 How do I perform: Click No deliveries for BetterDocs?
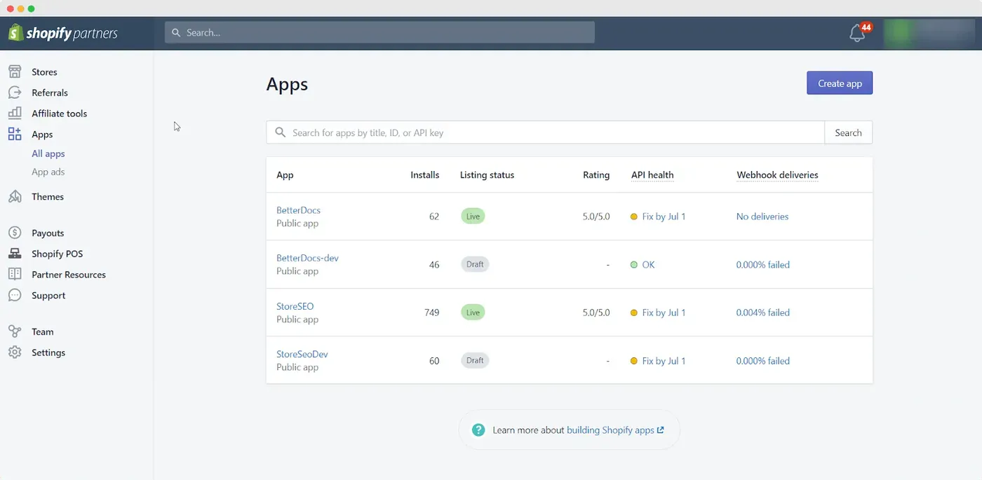point(762,217)
